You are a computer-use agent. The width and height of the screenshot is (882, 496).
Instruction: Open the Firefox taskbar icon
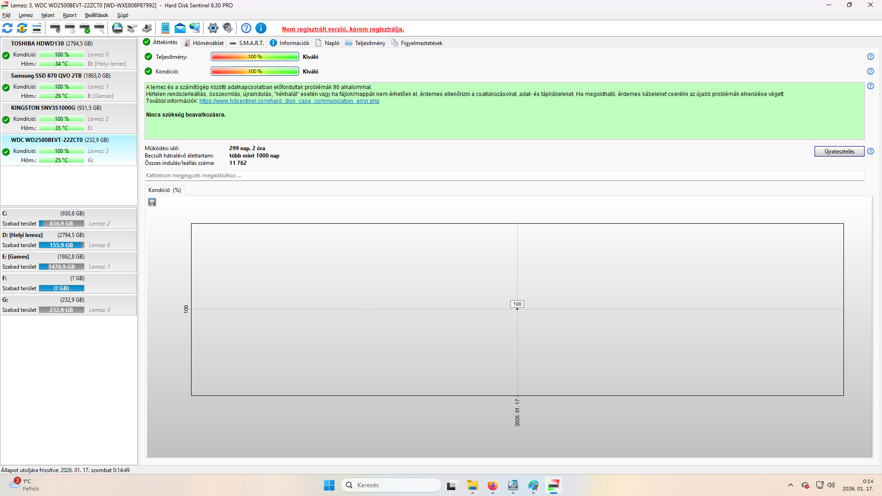coord(492,485)
